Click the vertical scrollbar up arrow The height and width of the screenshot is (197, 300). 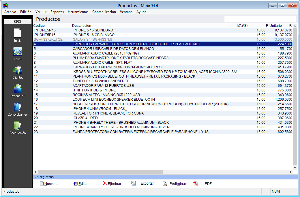click(x=295, y=26)
